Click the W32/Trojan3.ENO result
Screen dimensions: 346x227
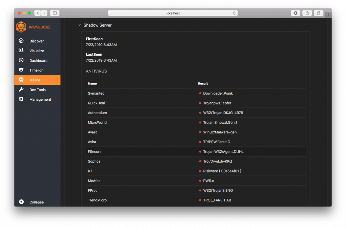218,190
